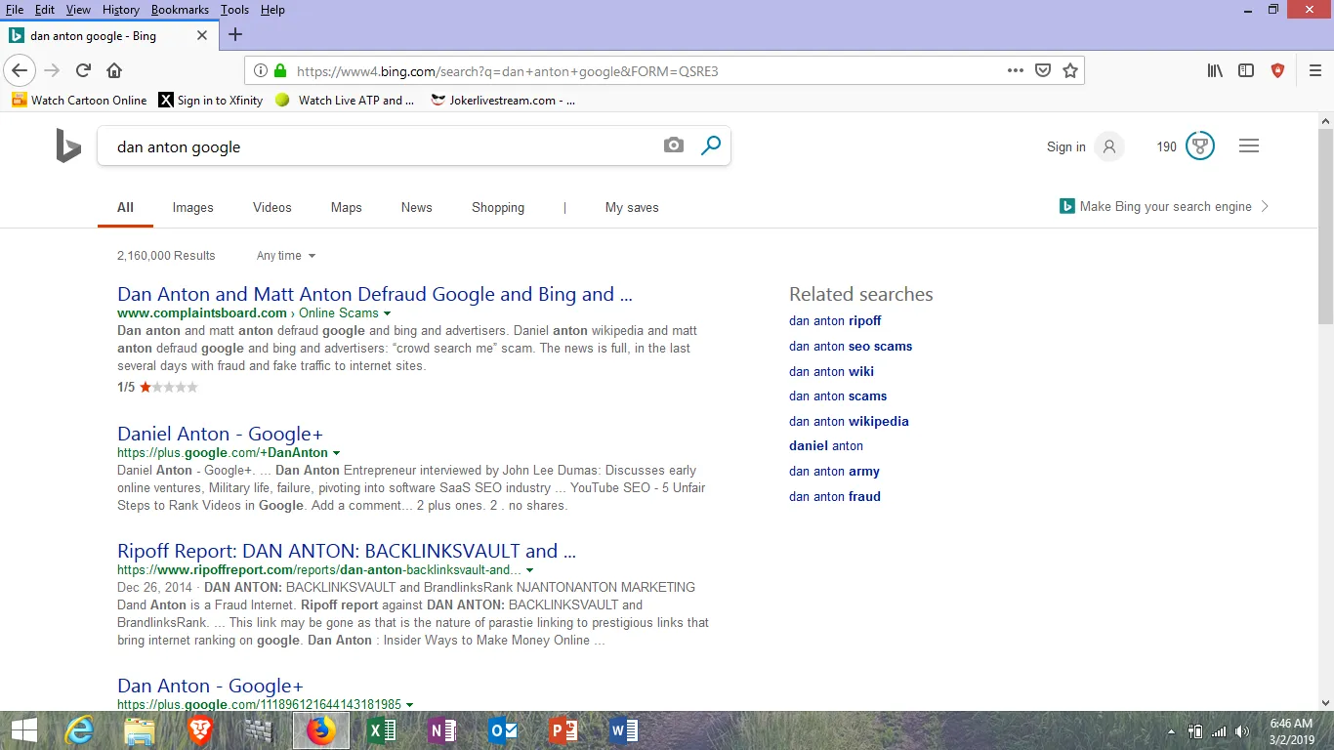Reload the current page
The height and width of the screenshot is (750, 1334).
click(x=83, y=70)
